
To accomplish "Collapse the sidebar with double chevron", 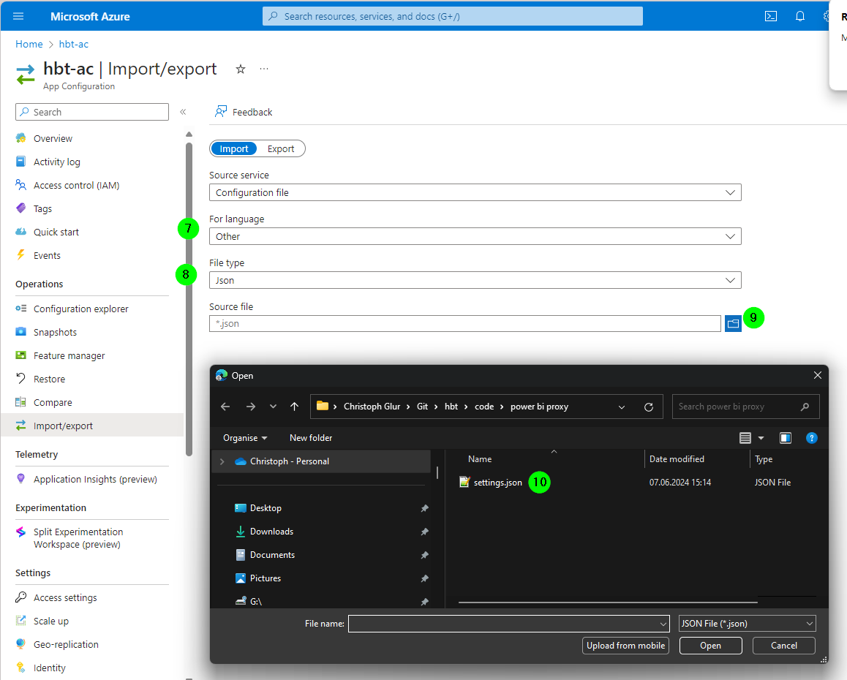I will point(183,112).
